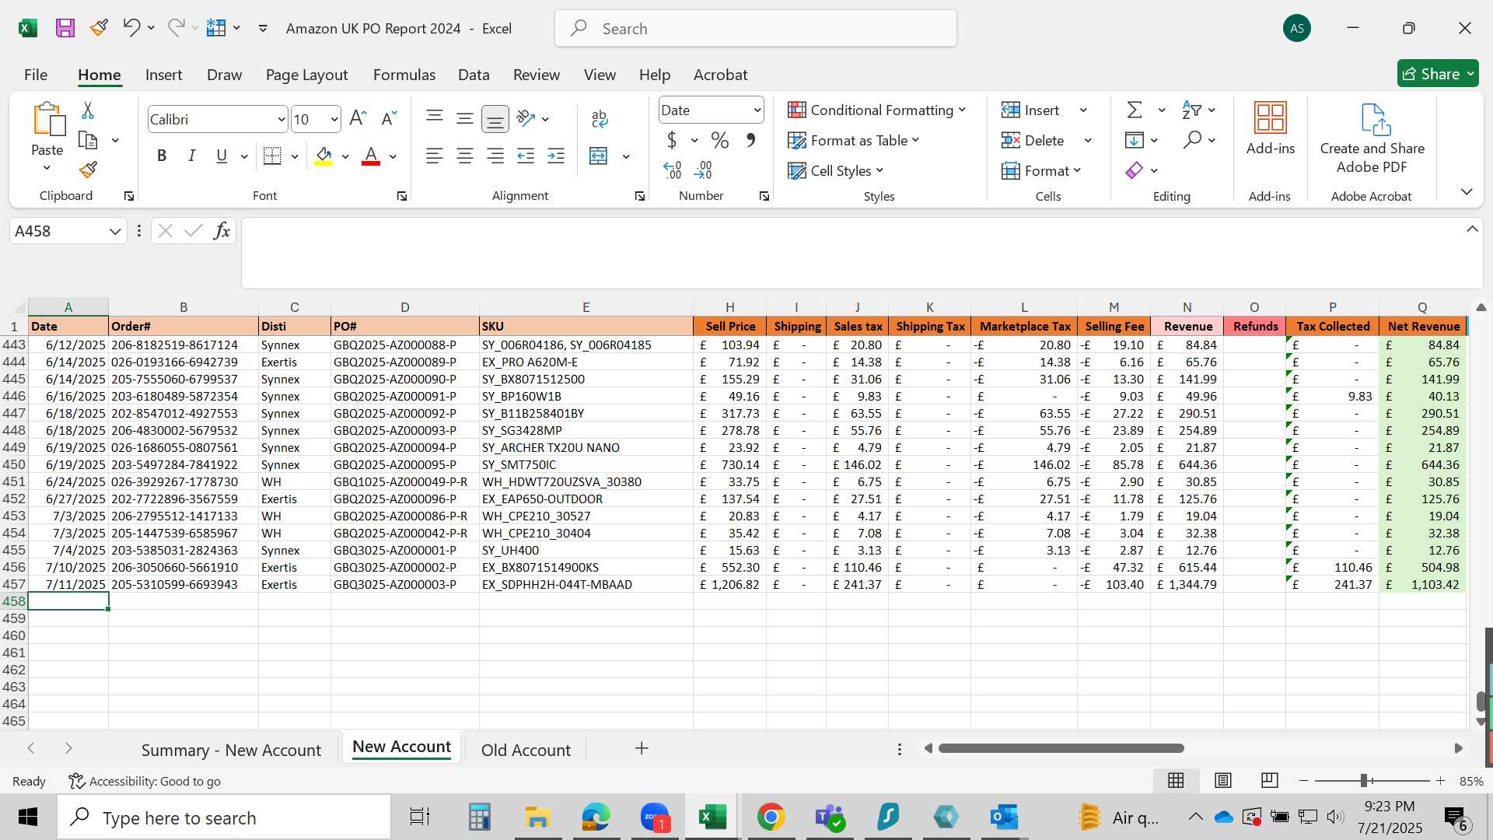This screenshot has height=840, width=1493.
Task: Click the AutoSum sigma icon
Action: coord(1135,110)
